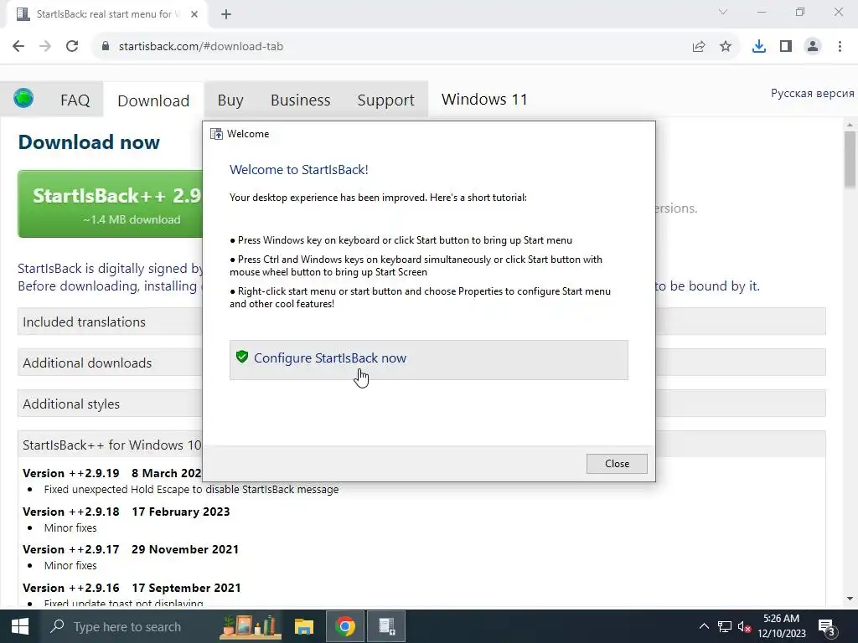Bookmark this page with the star icon

pos(726,47)
